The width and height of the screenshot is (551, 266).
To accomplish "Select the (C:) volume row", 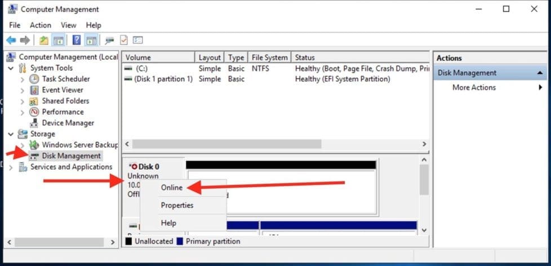I will [141, 69].
